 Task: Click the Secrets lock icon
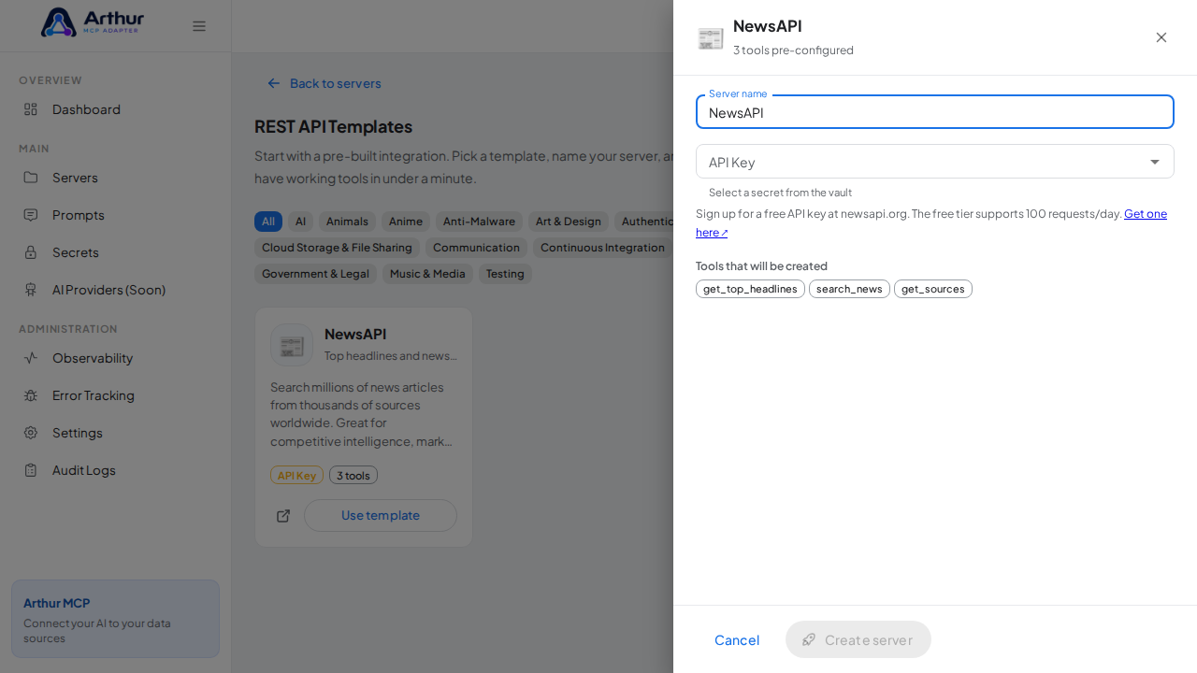31,252
